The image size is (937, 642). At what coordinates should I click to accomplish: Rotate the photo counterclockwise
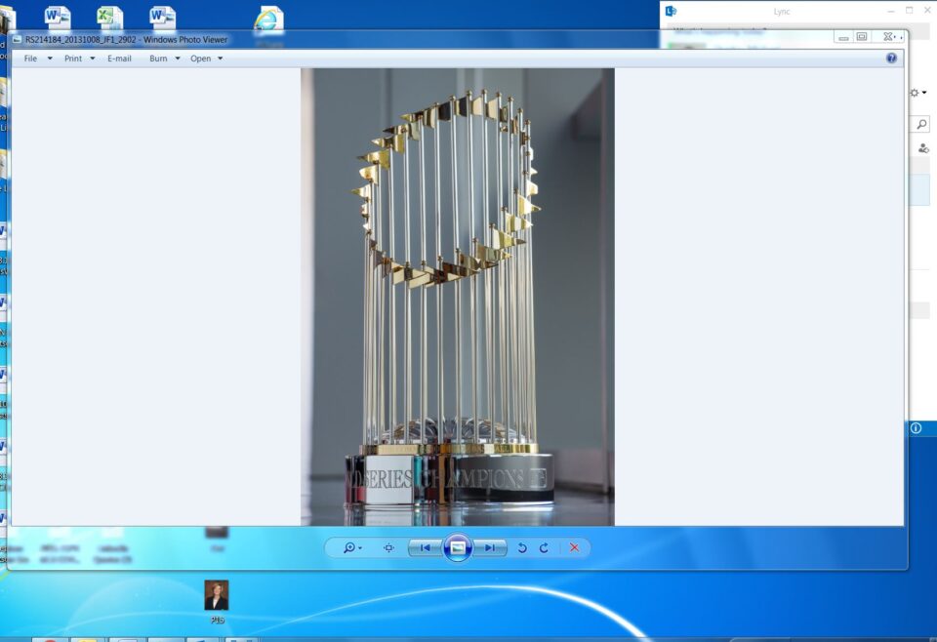522,547
